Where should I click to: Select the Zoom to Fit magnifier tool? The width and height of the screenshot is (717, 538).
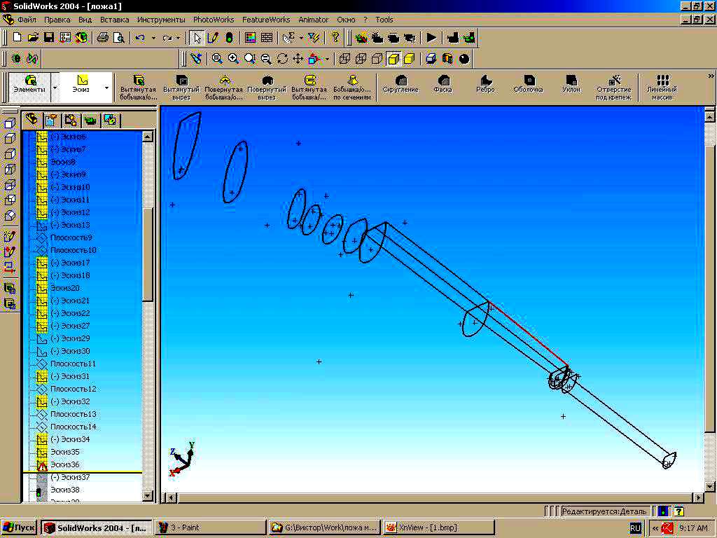217,59
